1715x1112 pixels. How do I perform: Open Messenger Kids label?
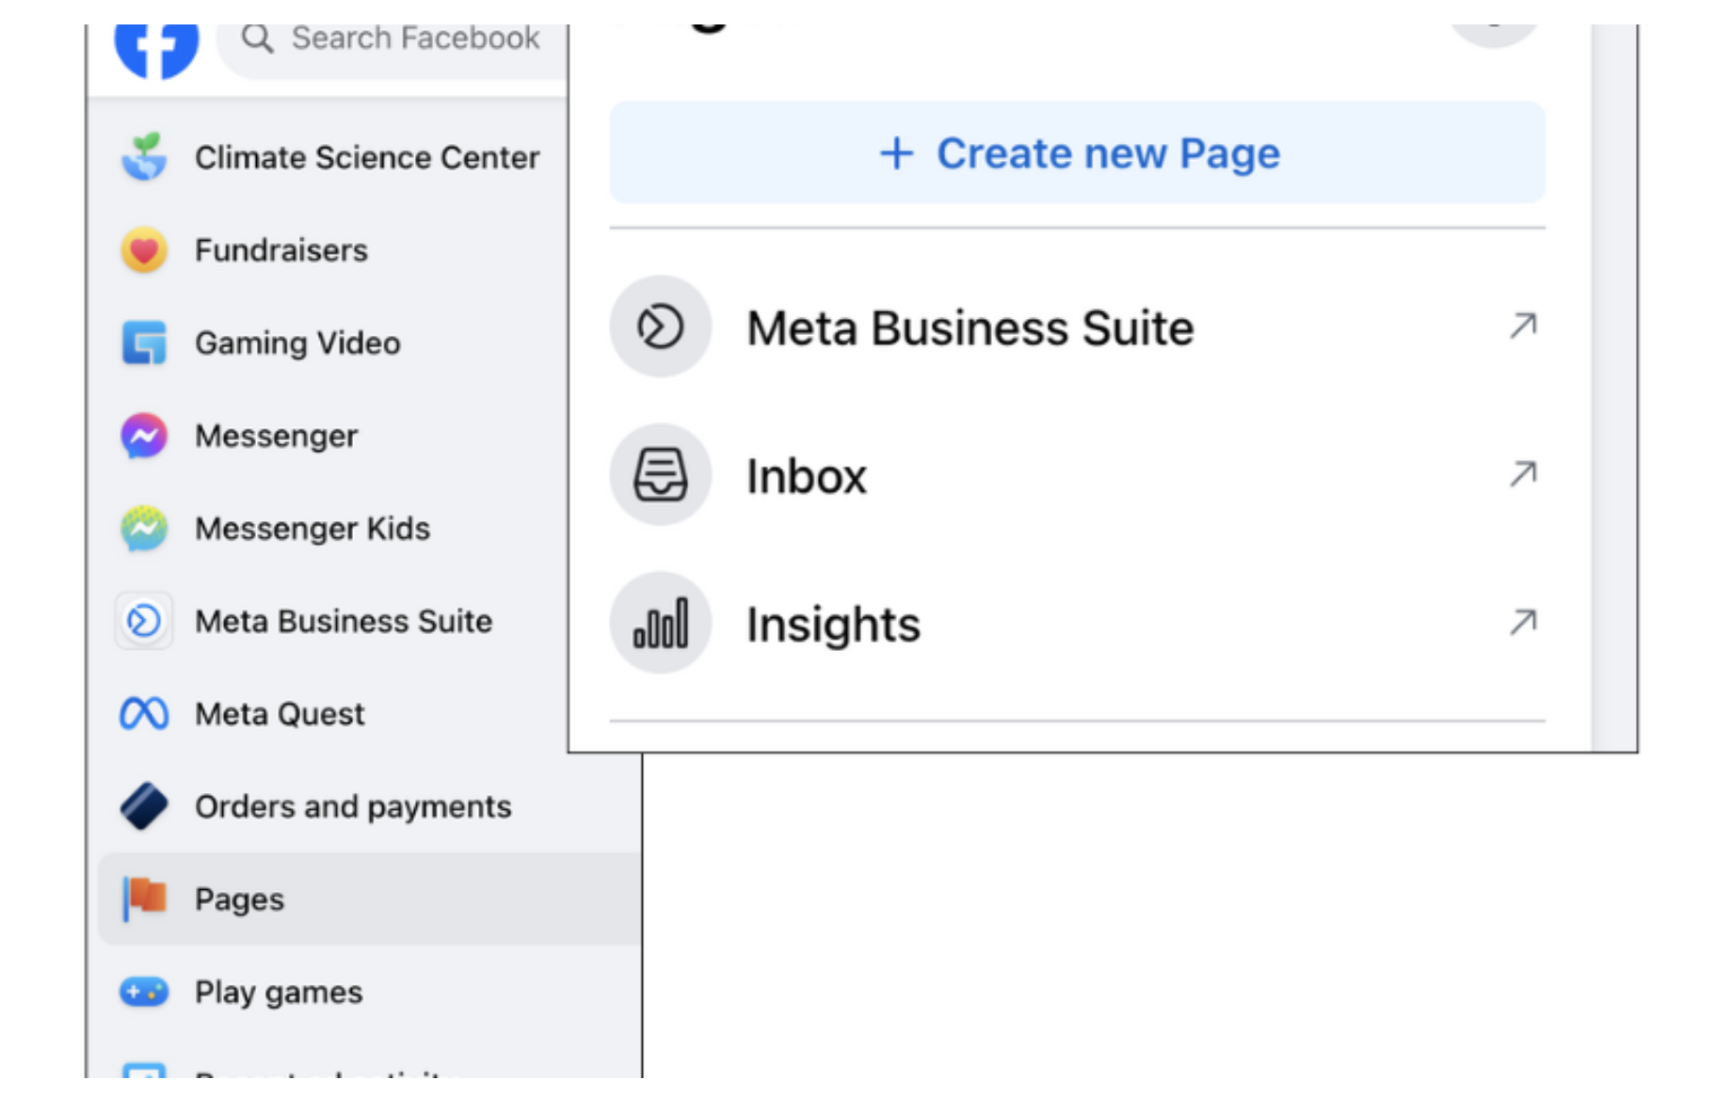click(x=313, y=529)
